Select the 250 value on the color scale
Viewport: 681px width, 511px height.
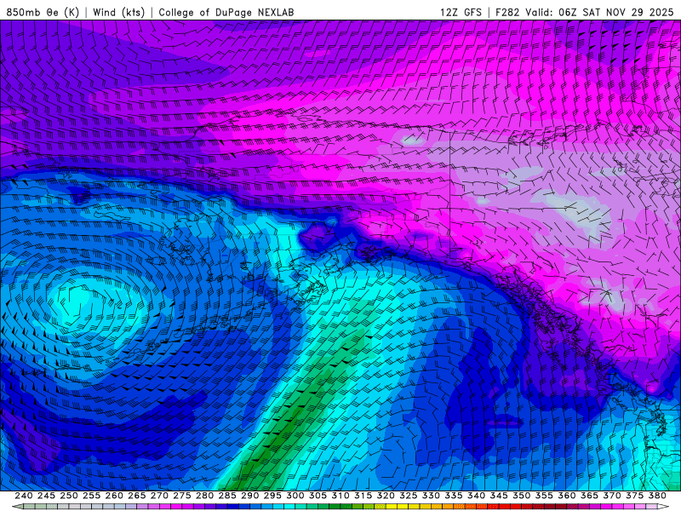tap(69, 496)
